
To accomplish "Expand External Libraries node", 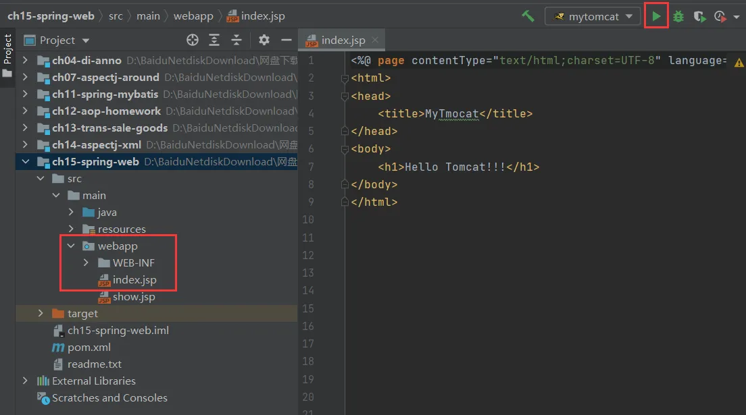I will (25, 381).
